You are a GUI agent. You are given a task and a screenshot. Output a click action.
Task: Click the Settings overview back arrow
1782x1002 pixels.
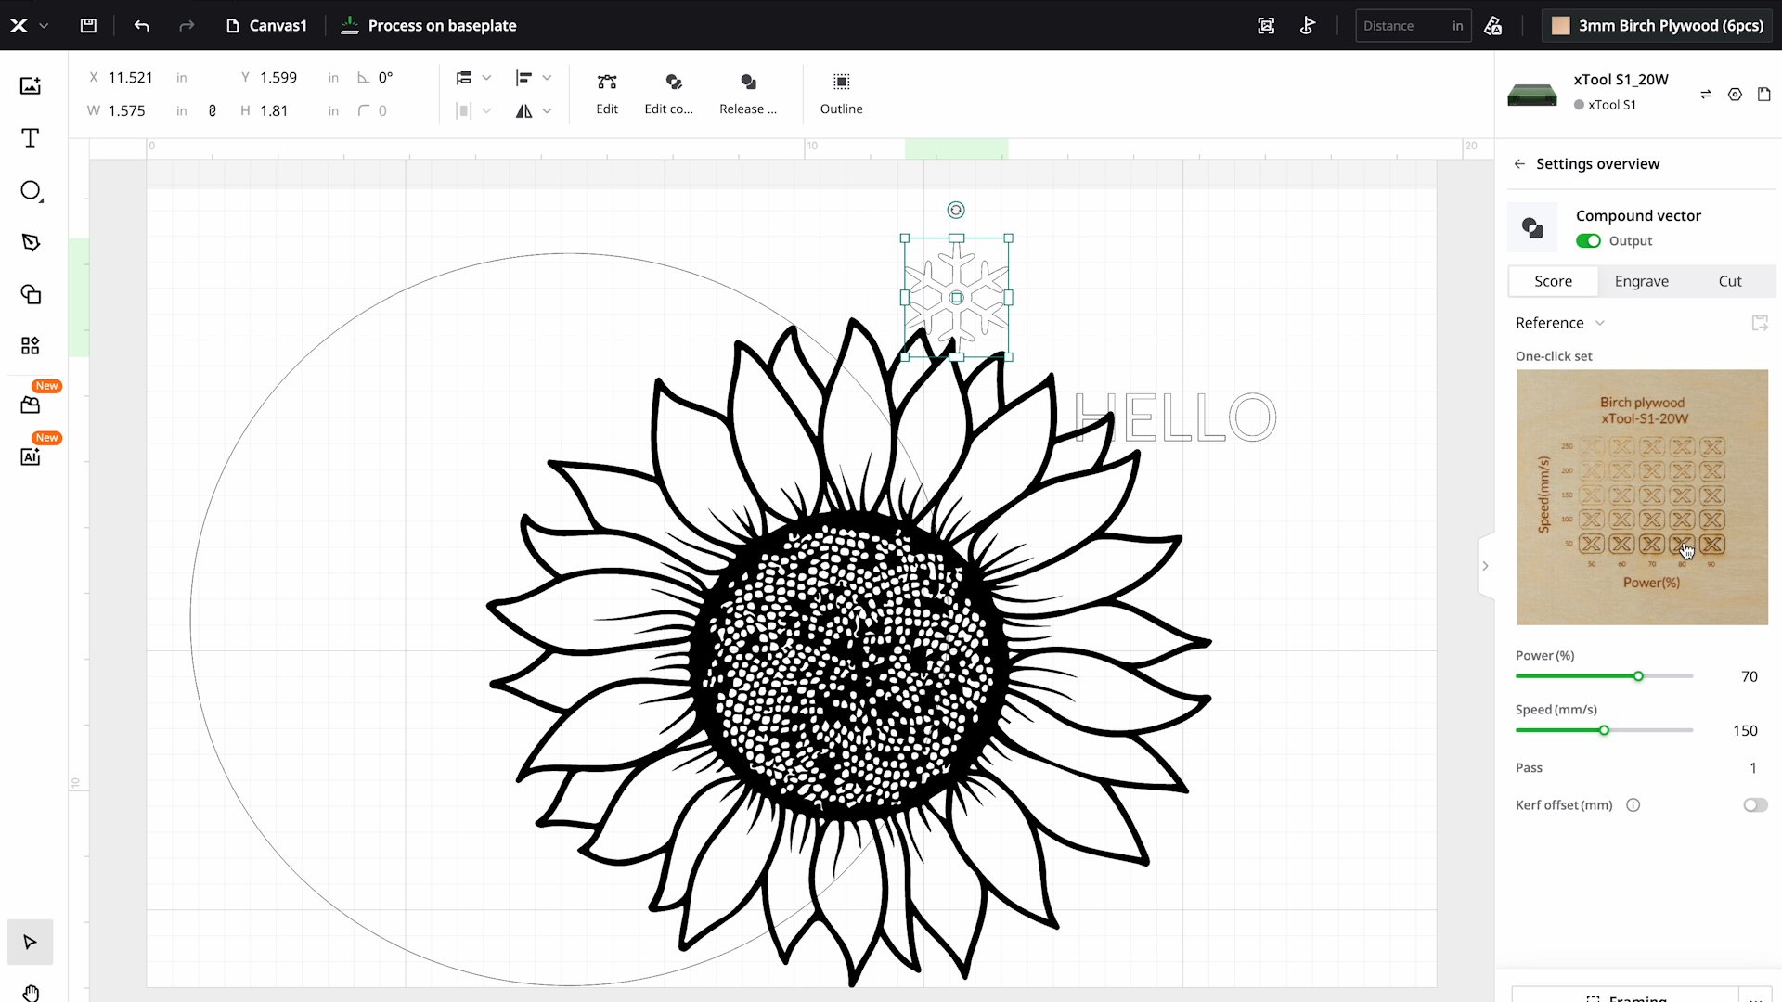point(1518,162)
